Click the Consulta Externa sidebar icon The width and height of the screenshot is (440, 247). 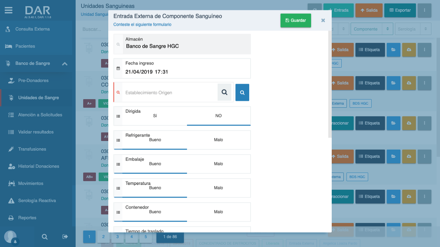coord(8,29)
